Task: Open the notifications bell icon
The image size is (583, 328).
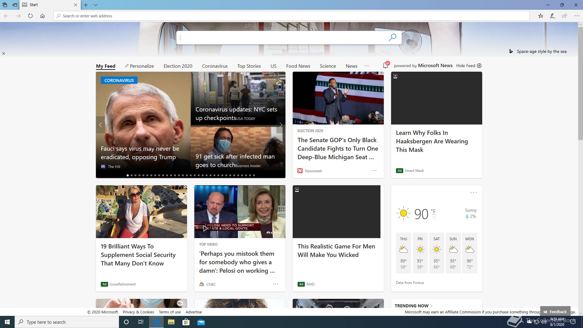Action: (386, 65)
